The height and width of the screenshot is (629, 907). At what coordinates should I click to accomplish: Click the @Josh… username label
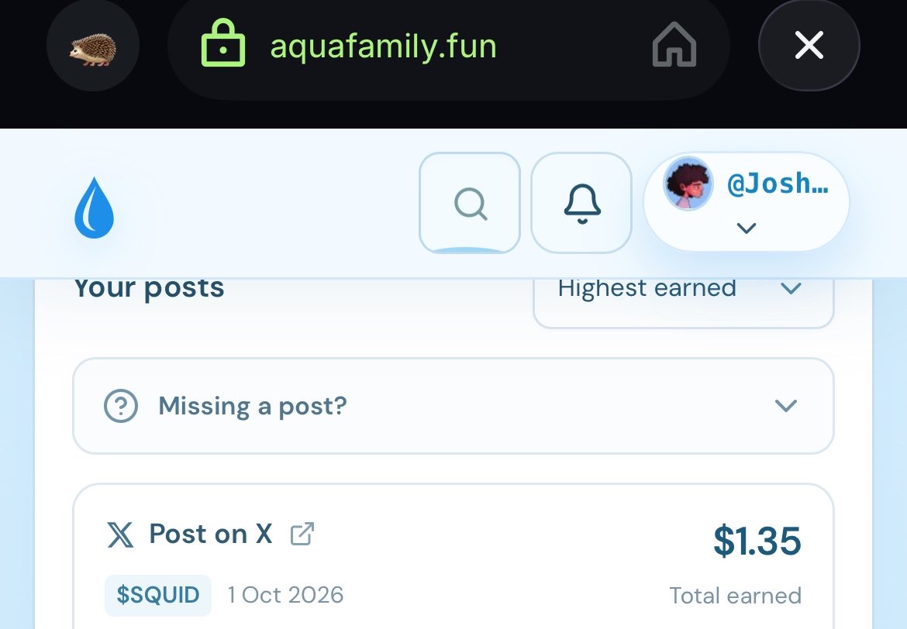tap(777, 184)
